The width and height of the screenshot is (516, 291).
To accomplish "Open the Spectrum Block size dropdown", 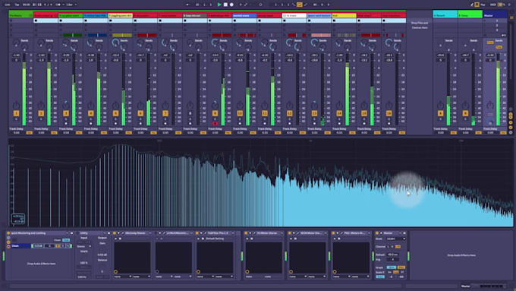I will 396,239.
